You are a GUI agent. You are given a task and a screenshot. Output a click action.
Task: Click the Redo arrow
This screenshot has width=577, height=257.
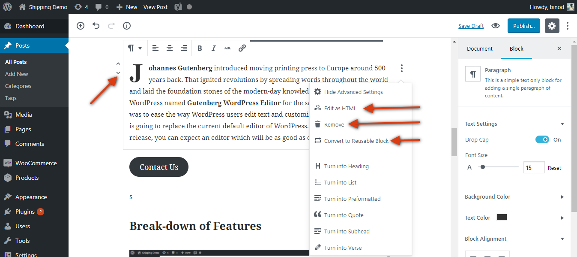[x=111, y=26]
